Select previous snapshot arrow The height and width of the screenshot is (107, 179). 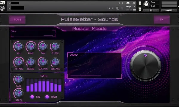[x=109, y=8]
